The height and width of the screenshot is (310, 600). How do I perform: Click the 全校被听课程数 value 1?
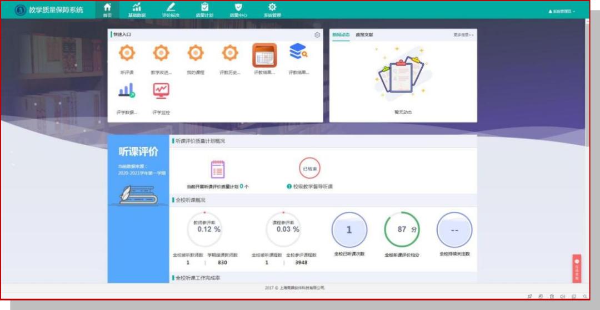point(267,263)
